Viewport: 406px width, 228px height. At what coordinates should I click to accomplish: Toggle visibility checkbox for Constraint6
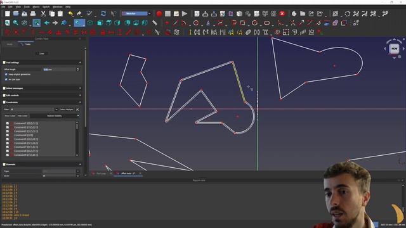(x=8, y=143)
